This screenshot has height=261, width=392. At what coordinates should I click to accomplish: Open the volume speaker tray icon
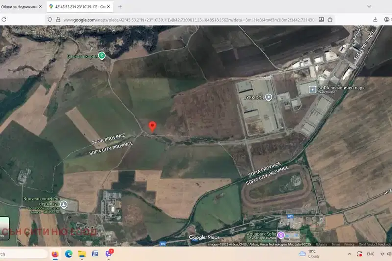point(389,254)
